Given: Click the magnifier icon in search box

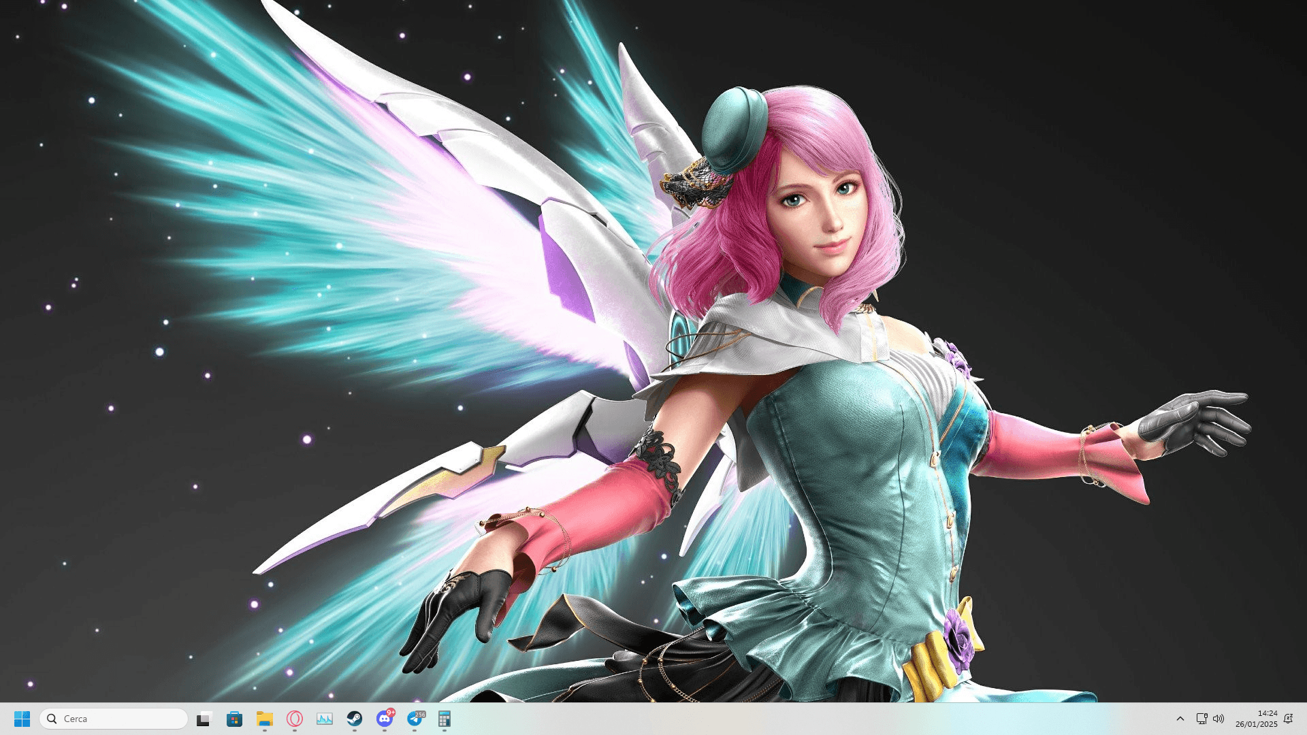Looking at the screenshot, I should pyautogui.click(x=52, y=719).
